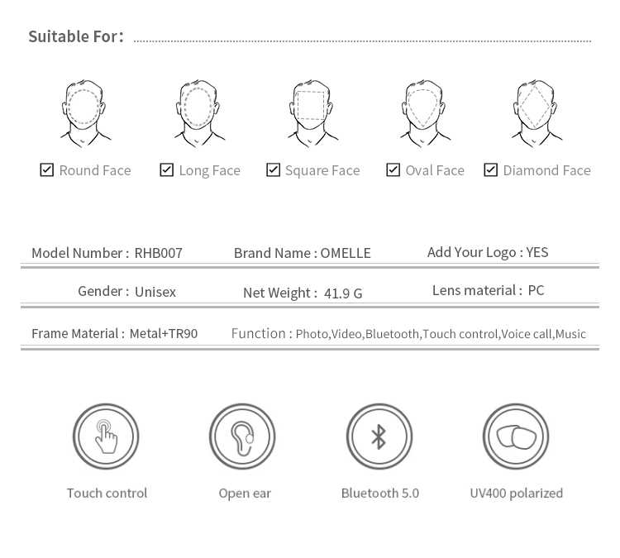
Task: Click the long face head illustration
Action: click(198, 112)
